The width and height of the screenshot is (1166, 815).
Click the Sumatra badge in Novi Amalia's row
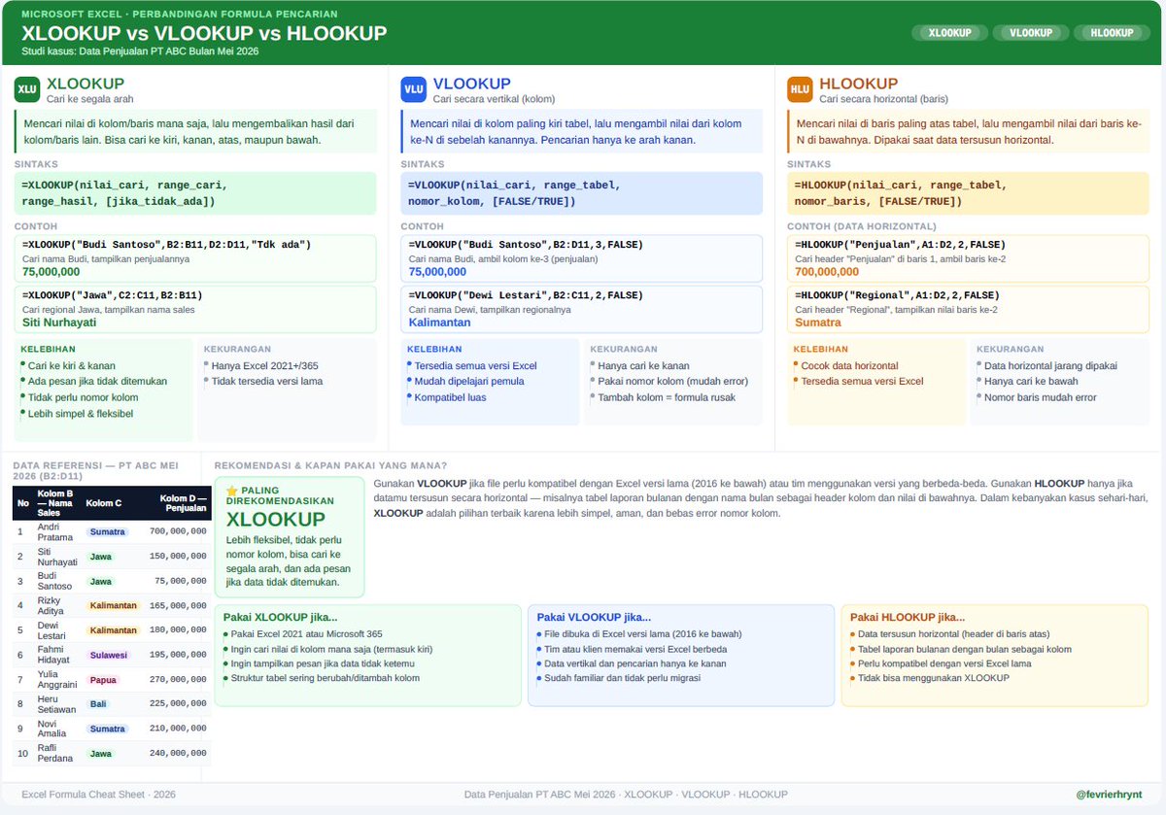point(107,729)
